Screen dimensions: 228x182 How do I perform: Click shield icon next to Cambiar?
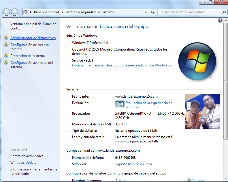click(x=189, y=180)
